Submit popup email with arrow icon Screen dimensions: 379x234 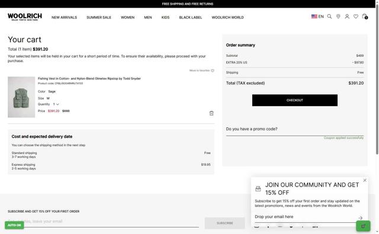(360, 218)
